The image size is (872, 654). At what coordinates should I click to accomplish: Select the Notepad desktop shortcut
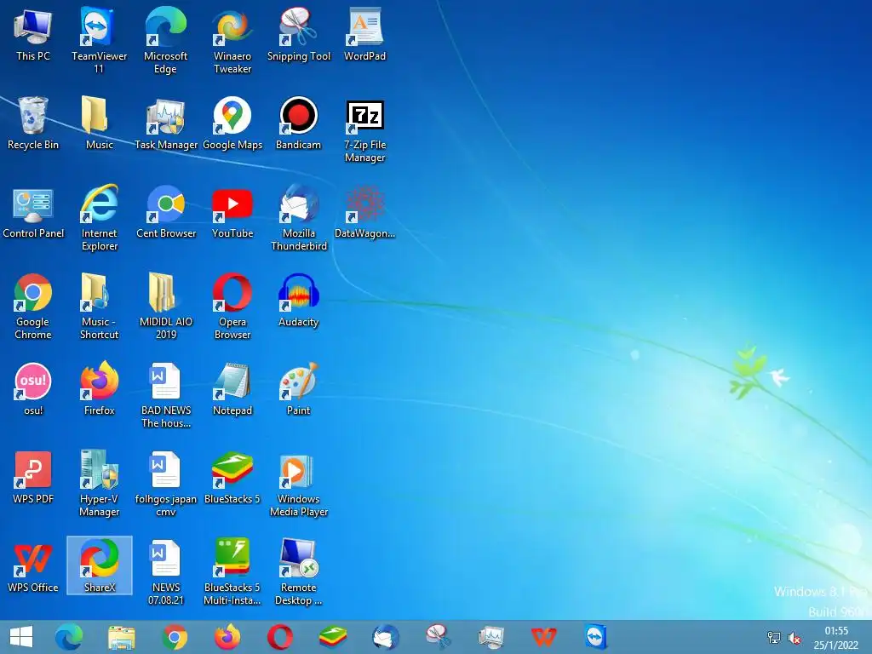tap(232, 388)
